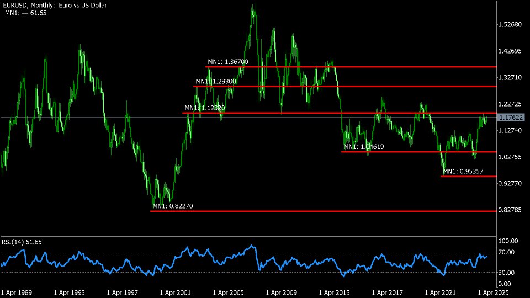Click the 1.02755 price scale value

[510, 157]
